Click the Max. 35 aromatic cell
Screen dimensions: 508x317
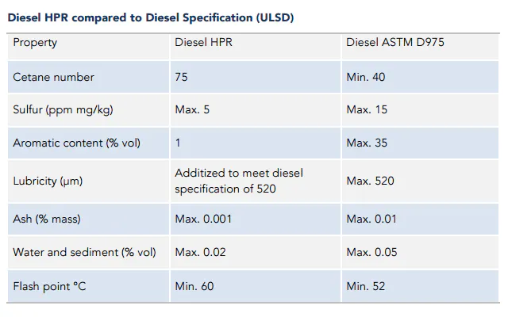(368, 143)
